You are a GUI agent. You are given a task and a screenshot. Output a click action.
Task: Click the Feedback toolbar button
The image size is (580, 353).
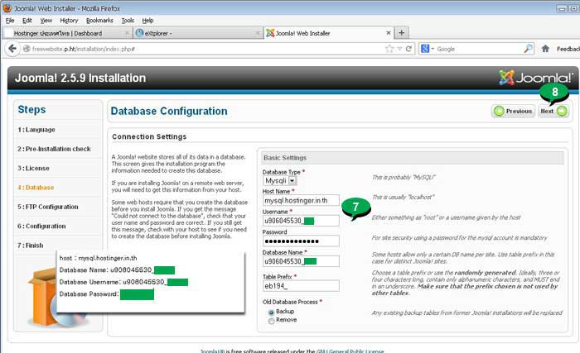(568, 49)
